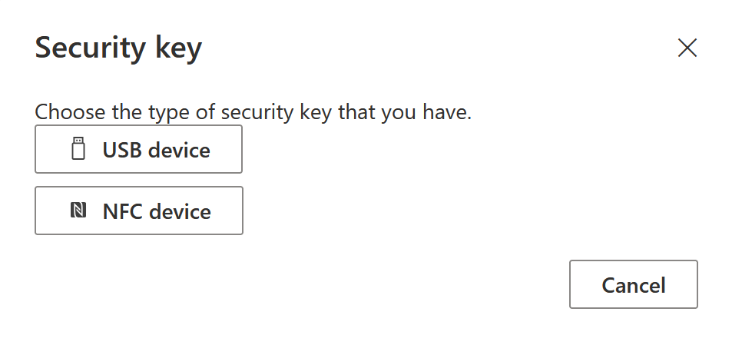Click the 'Choose the type' instruction text
This screenshot has width=732, height=345.
pos(253,112)
